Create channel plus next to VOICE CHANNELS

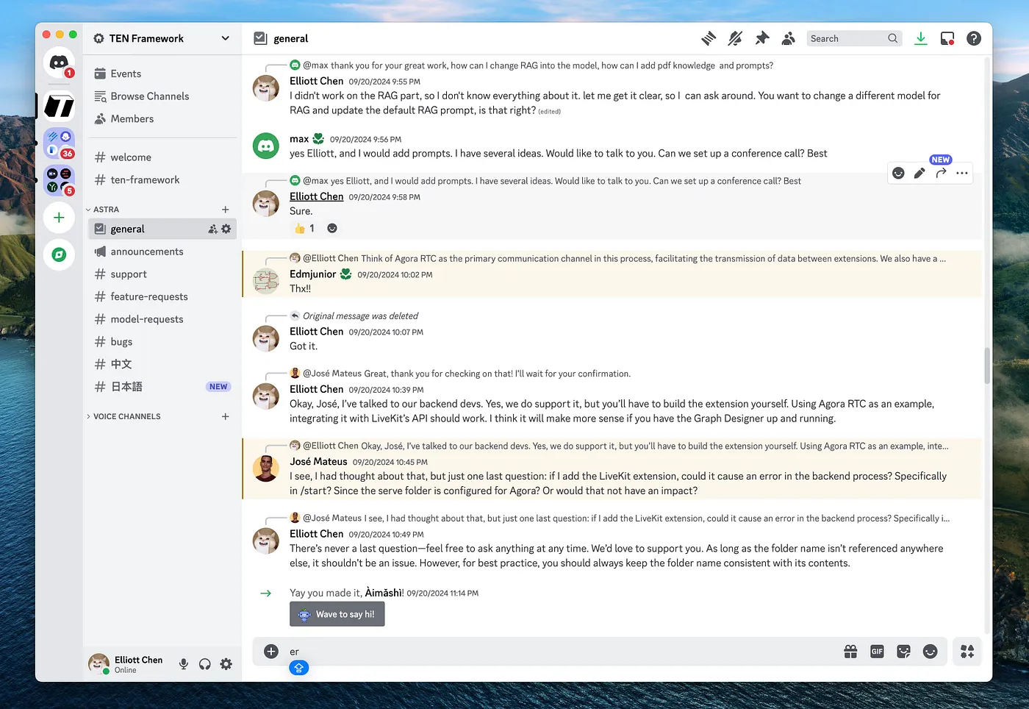226,416
